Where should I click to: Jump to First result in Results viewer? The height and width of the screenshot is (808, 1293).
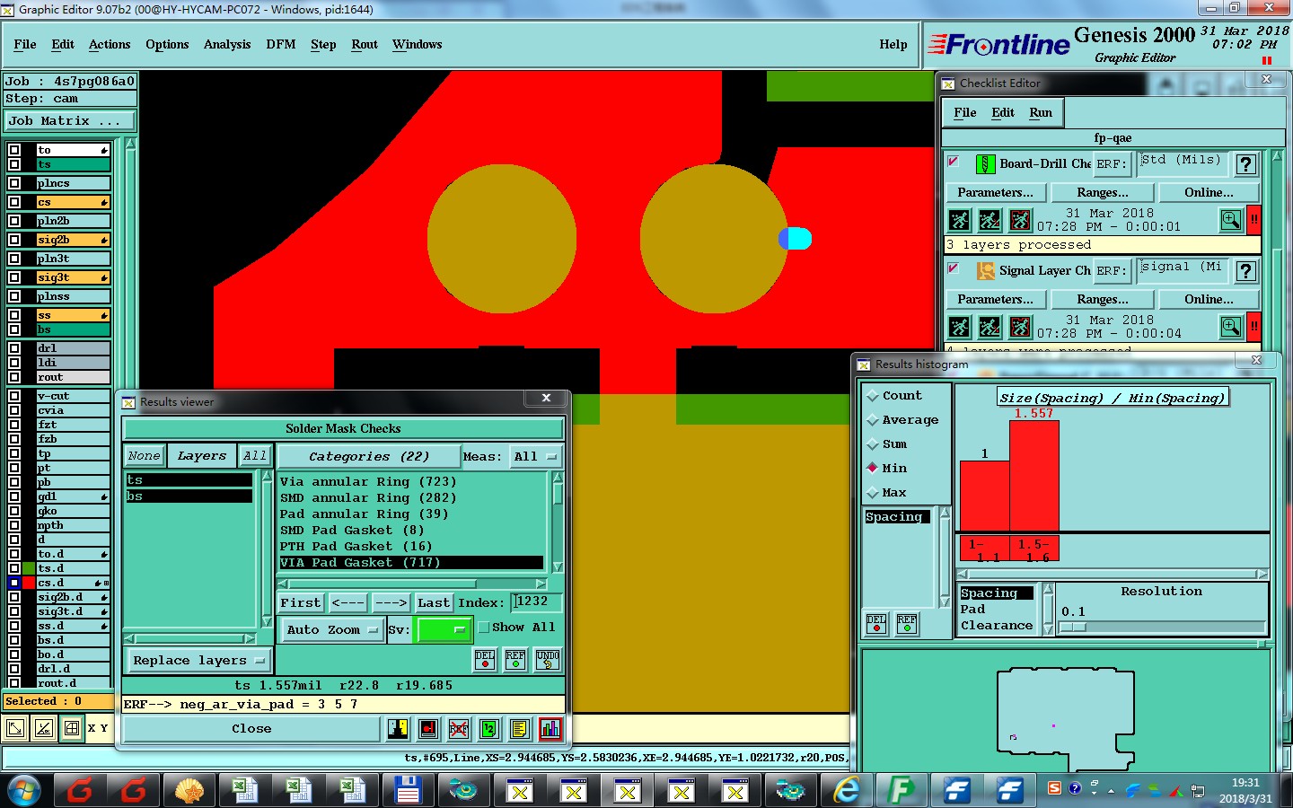click(x=300, y=603)
